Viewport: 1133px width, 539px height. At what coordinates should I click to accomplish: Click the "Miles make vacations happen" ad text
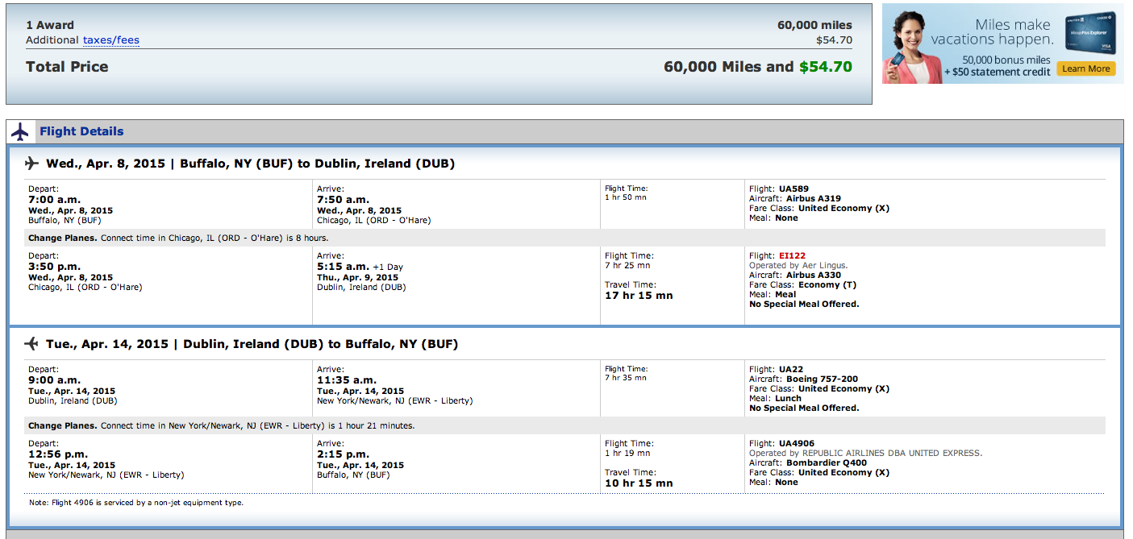click(x=992, y=32)
